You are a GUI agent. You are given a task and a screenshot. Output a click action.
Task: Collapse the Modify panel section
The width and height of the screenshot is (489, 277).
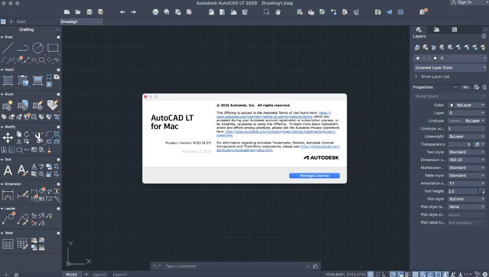(x=2, y=127)
